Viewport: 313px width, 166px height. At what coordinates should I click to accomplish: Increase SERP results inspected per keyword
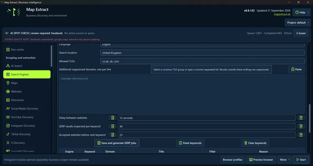click(x=301, y=126)
